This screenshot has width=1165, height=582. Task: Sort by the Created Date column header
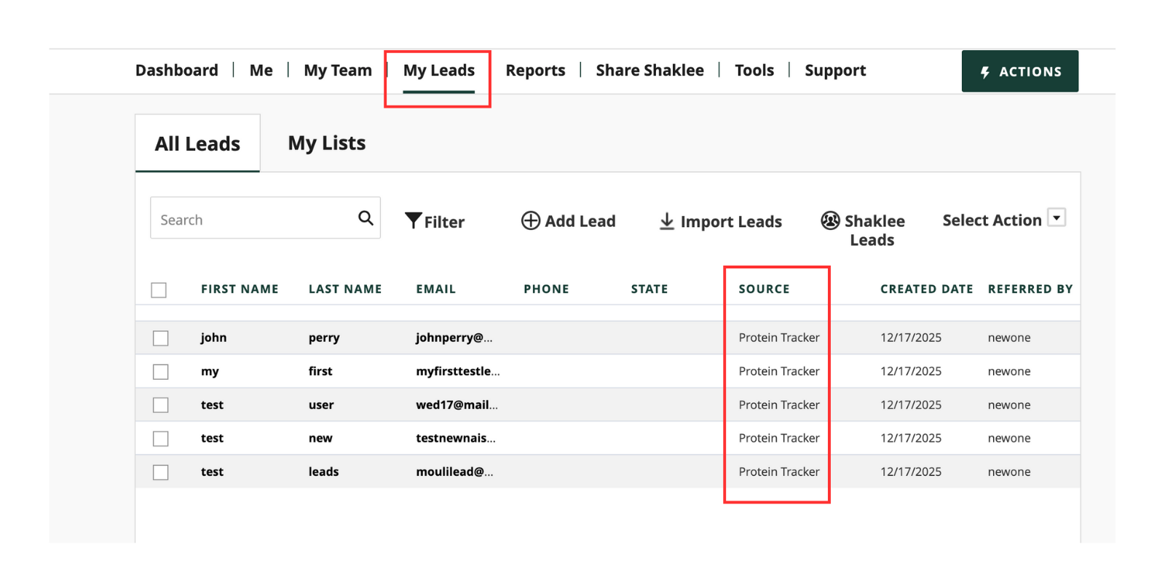pyautogui.click(x=926, y=289)
